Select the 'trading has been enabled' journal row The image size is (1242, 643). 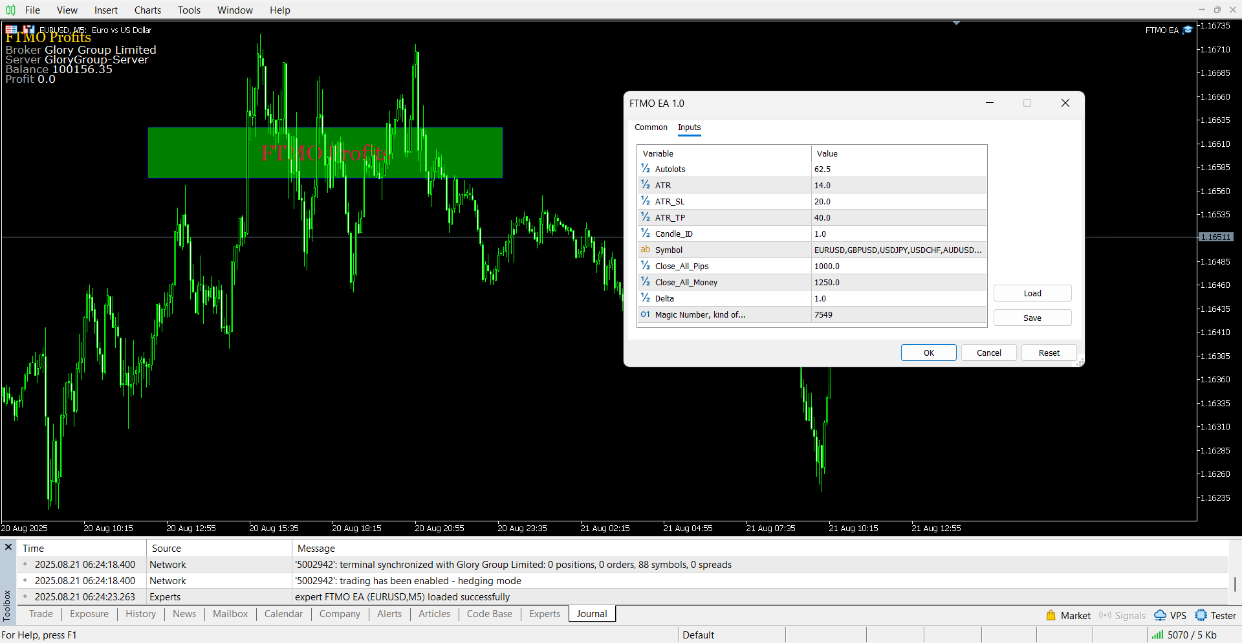(623, 580)
